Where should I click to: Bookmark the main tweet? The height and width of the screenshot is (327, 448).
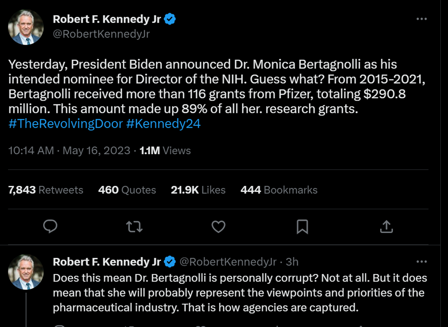pyautogui.click(x=302, y=226)
